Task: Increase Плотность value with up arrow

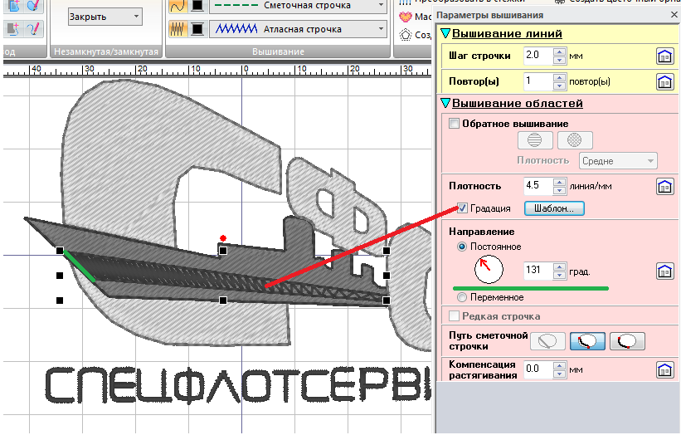Action: (559, 182)
